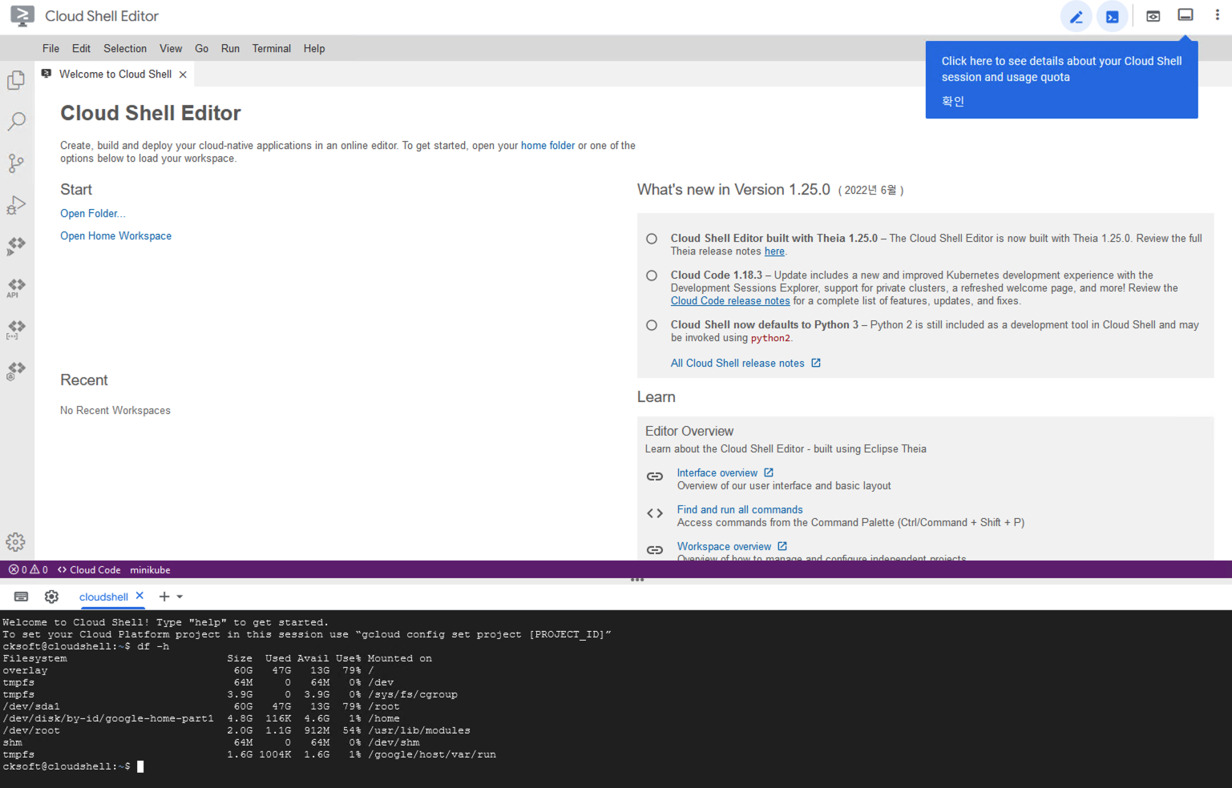The height and width of the screenshot is (788, 1232).
Task: Close the cloudshell terminal tab
Action: (139, 596)
